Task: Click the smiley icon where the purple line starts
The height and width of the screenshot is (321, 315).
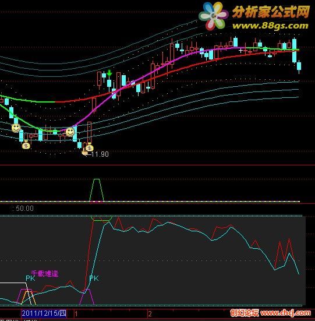Action: 70,132
